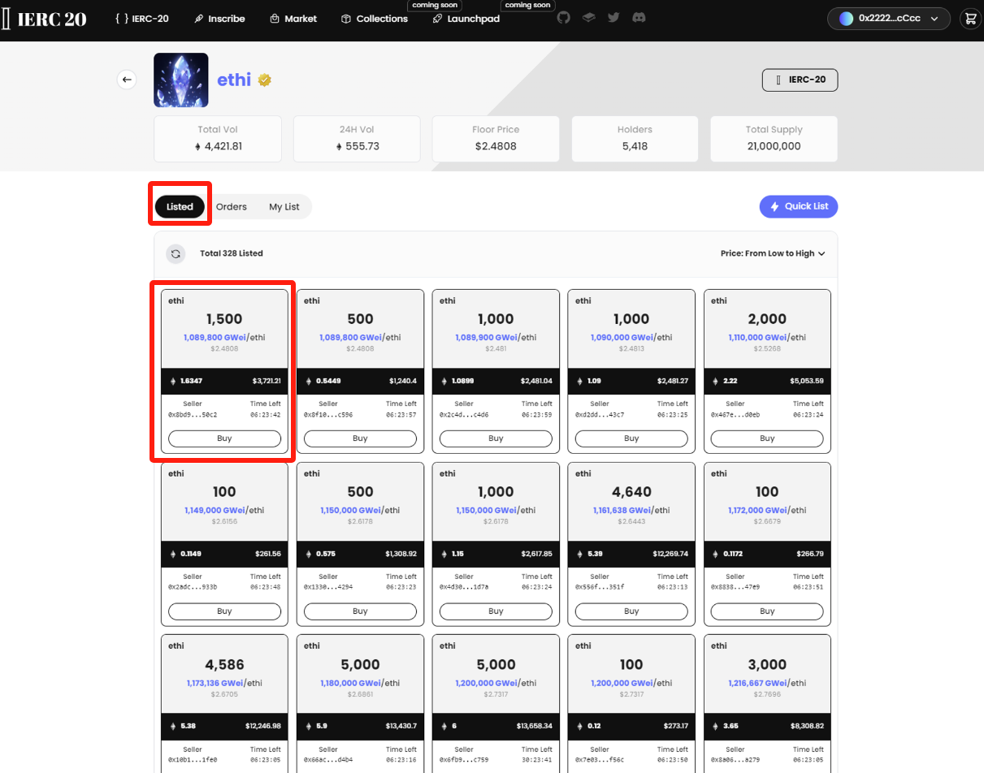Open the Inscribe menu item

tap(220, 19)
